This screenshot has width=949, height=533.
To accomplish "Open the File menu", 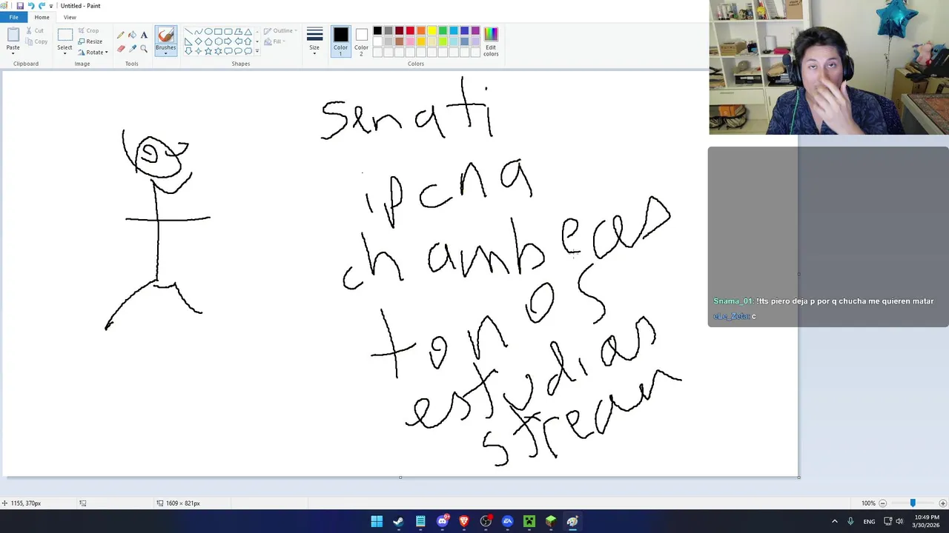I will (x=13, y=17).
